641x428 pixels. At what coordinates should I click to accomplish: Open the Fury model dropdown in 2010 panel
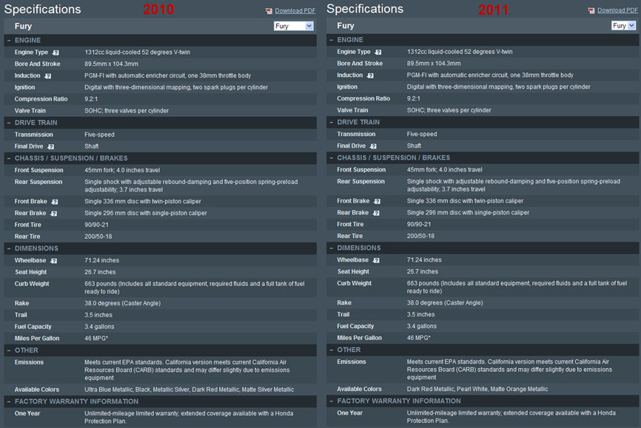[294, 26]
